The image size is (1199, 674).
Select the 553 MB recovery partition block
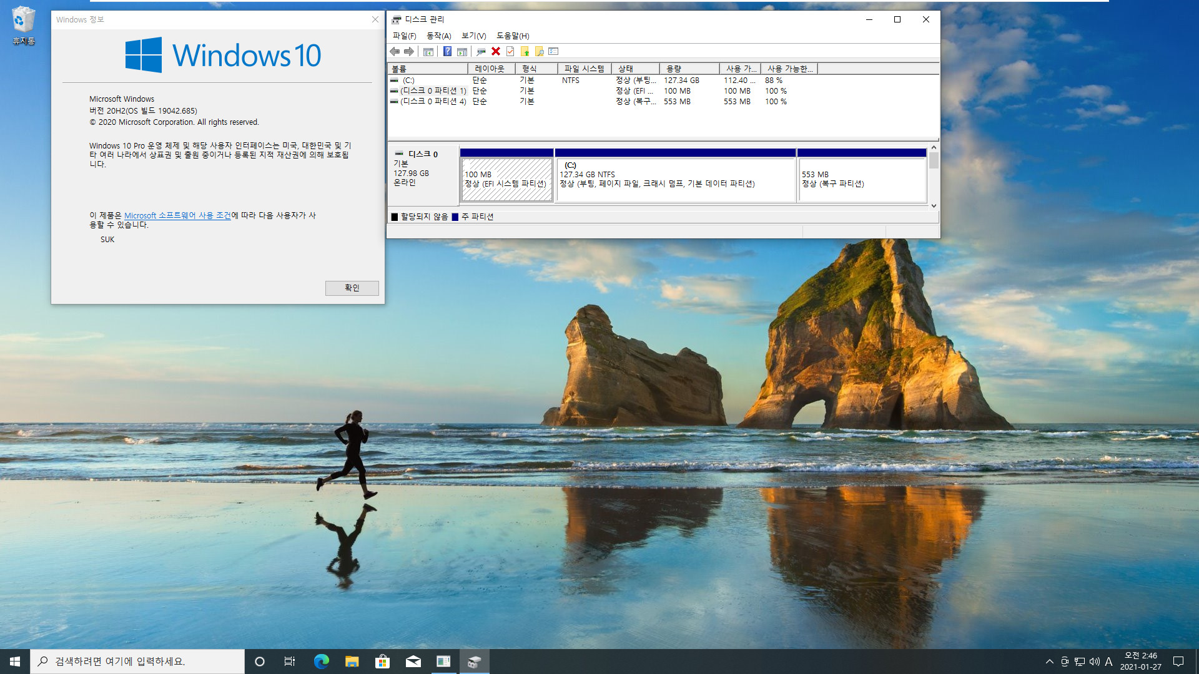tap(862, 175)
